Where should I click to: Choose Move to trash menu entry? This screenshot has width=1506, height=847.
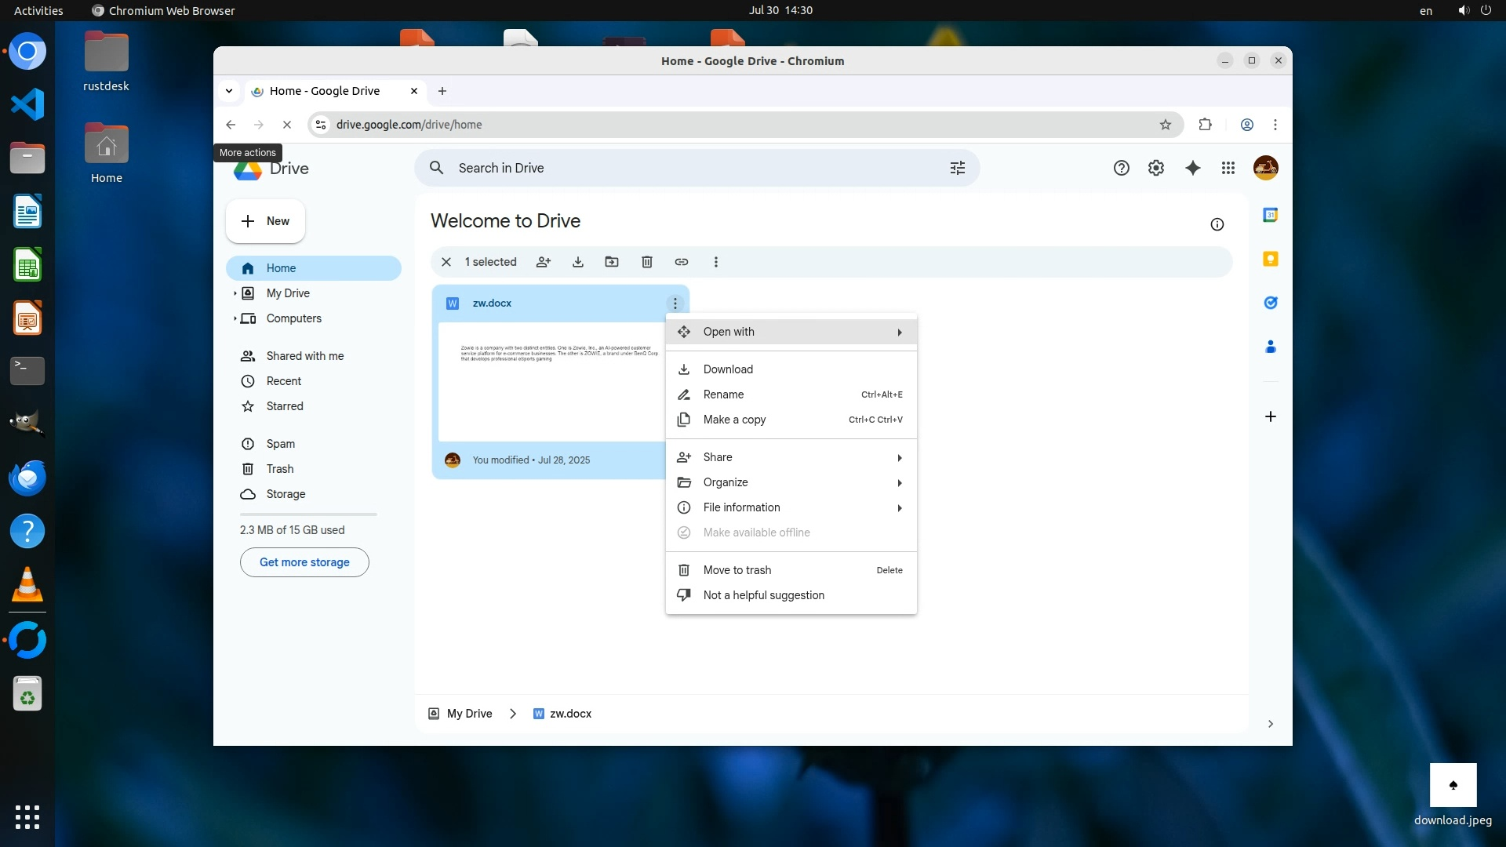pos(737,570)
